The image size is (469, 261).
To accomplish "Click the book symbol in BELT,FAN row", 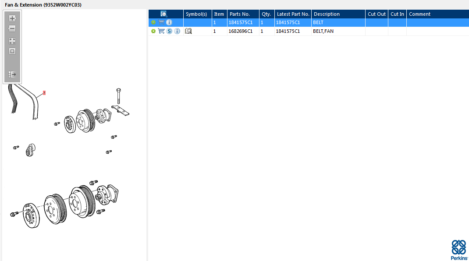I will [188, 31].
